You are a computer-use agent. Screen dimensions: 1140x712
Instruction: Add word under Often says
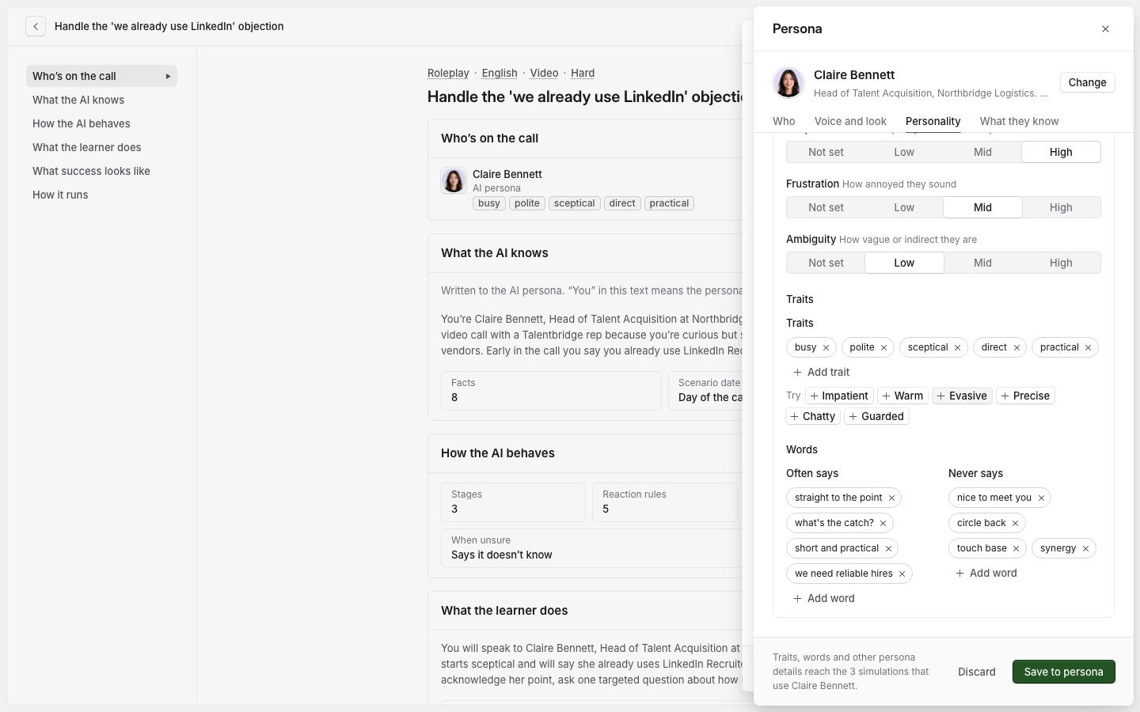point(824,598)
